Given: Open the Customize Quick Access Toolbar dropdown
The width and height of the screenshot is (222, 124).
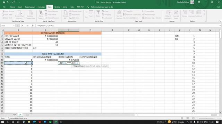Looking at the screenshot, I should (x=19, y=2).
